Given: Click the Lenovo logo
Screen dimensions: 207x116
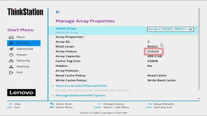Looking at the screenshot, I should [21, 92].
